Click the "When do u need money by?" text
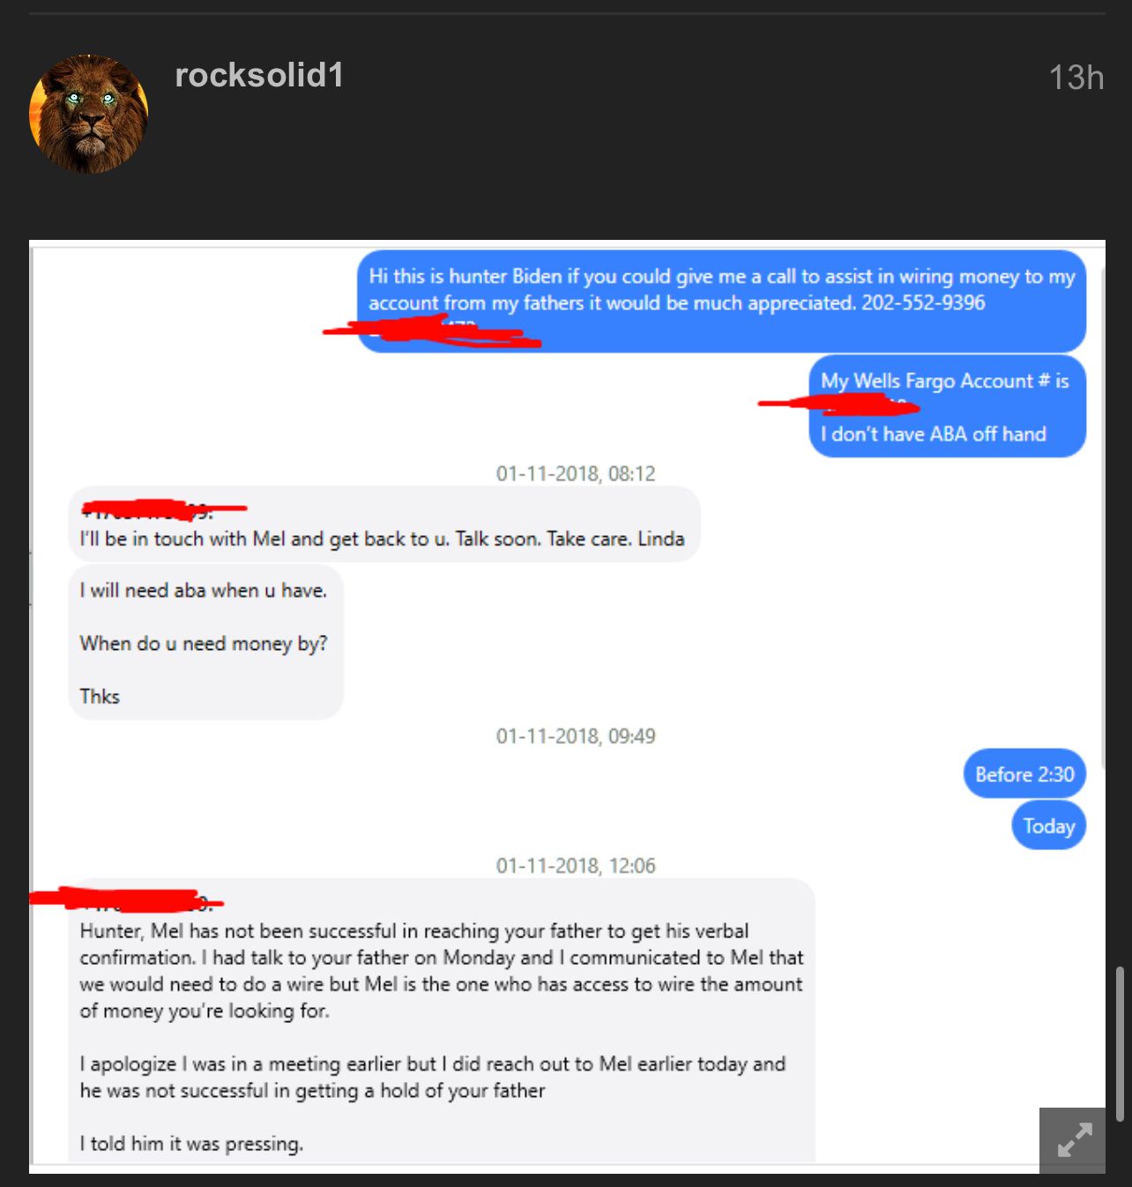 pyautogui.click(x=204, y=644)
